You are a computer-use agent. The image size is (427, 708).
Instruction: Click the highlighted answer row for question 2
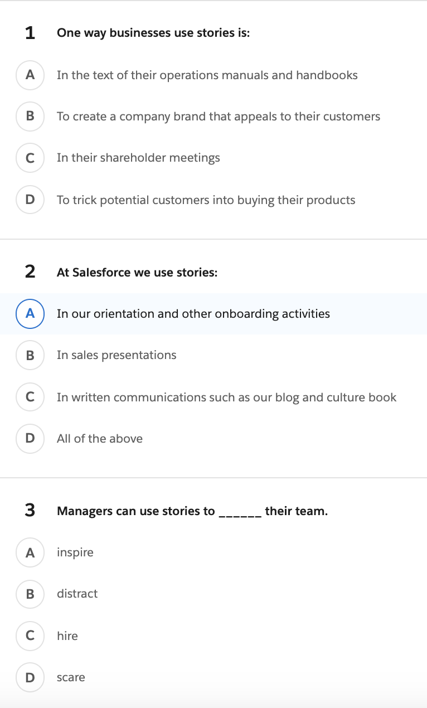213,314
